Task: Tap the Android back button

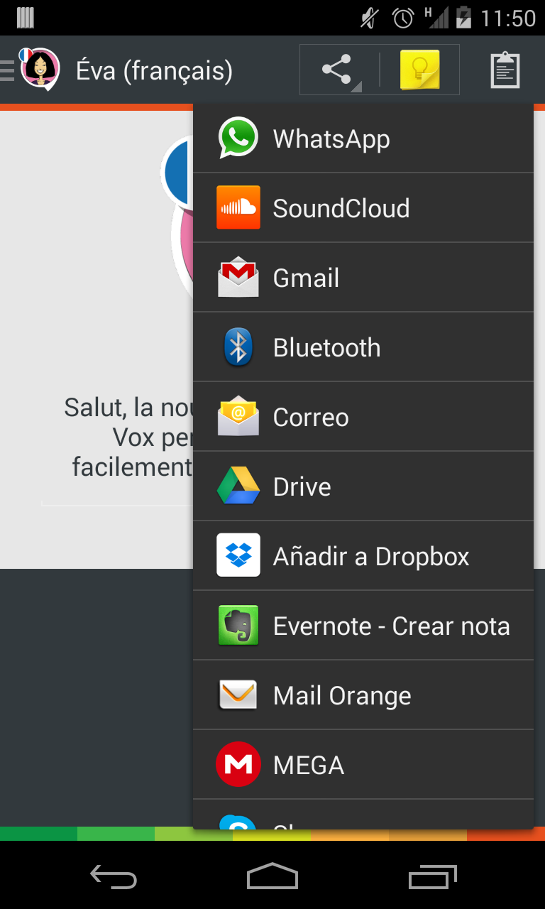Action: (x=114, y=876)
